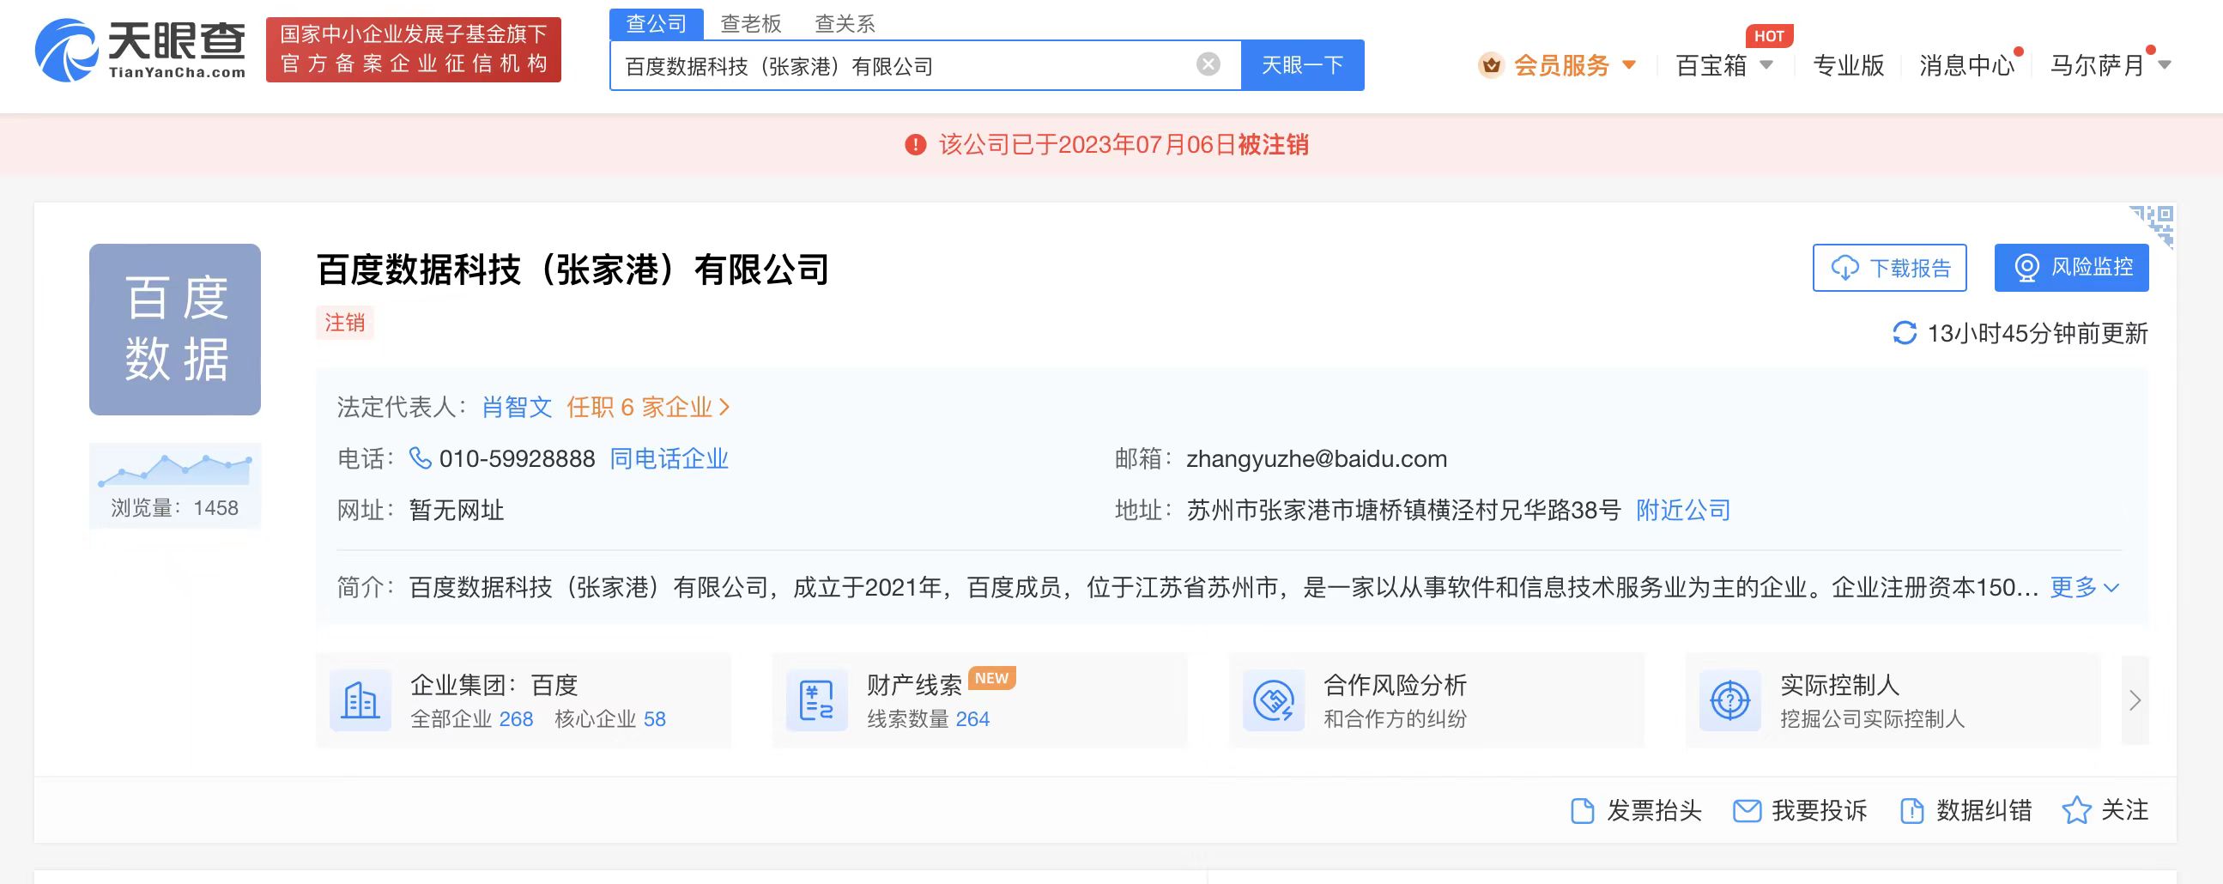The image size is (2223, 884).
Task: Click the 天眼一下 search button
Action: point(1302,64)
